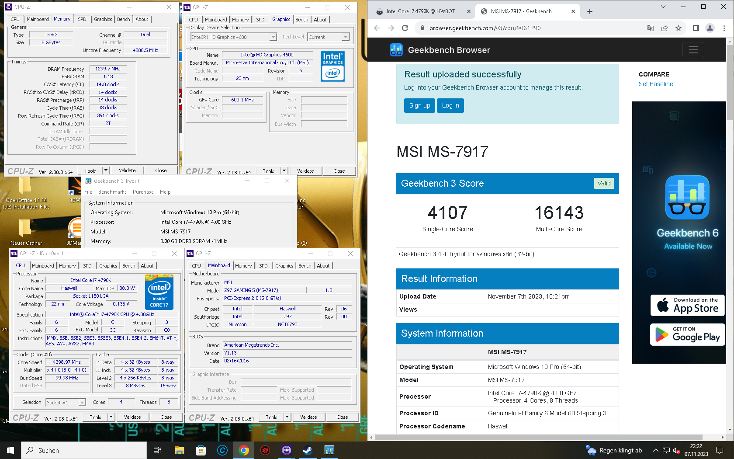Open the red MSI dragon taskbar app
The image size is (734, 459).
(265, 450)
